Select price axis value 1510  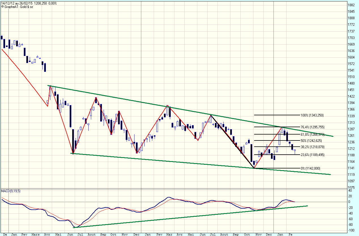pyautogui.click(x=351, y=77)
